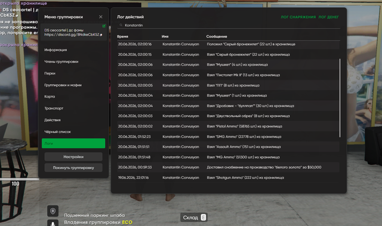Click timestamp 20.06.2026, 01:52:23
382x226 pixels.
pos(134,137)
